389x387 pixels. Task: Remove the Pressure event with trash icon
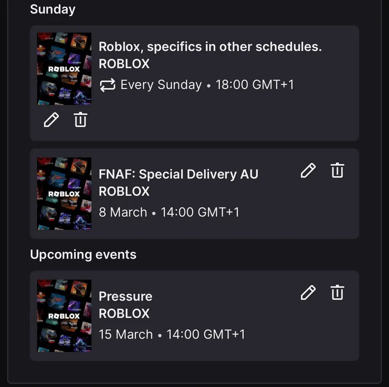pyautogui.click(x=337, y=293)
